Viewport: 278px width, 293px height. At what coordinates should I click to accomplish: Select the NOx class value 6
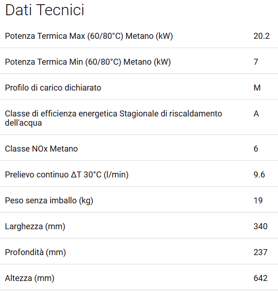point(256,149)
